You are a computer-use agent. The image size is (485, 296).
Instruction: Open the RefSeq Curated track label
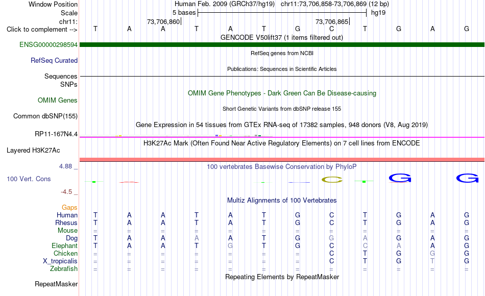(x=54, y=60)
